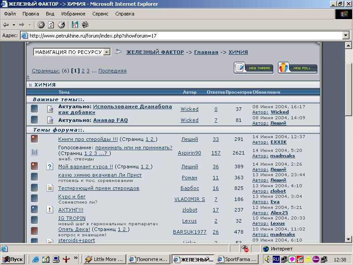Open the Тестирующий прием стероидов thread
The image size is (353, 265).
pyautogui.click(x=98, y=188)
